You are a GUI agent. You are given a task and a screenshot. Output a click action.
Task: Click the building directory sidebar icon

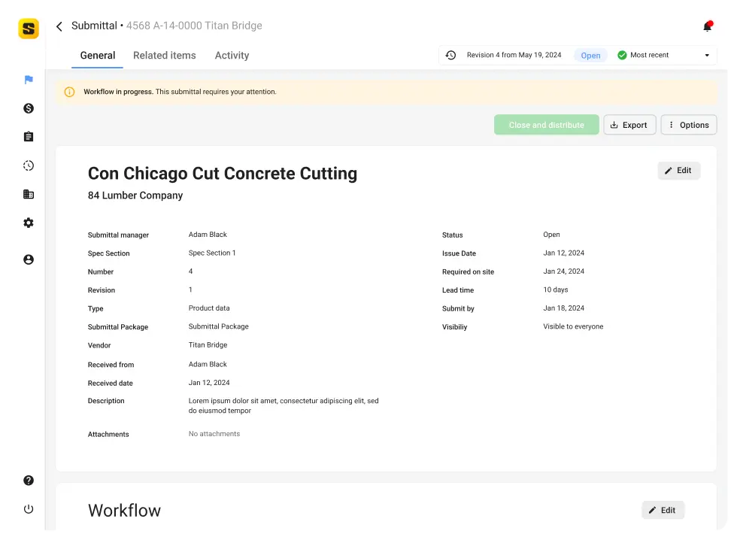[x=29, y=194]
